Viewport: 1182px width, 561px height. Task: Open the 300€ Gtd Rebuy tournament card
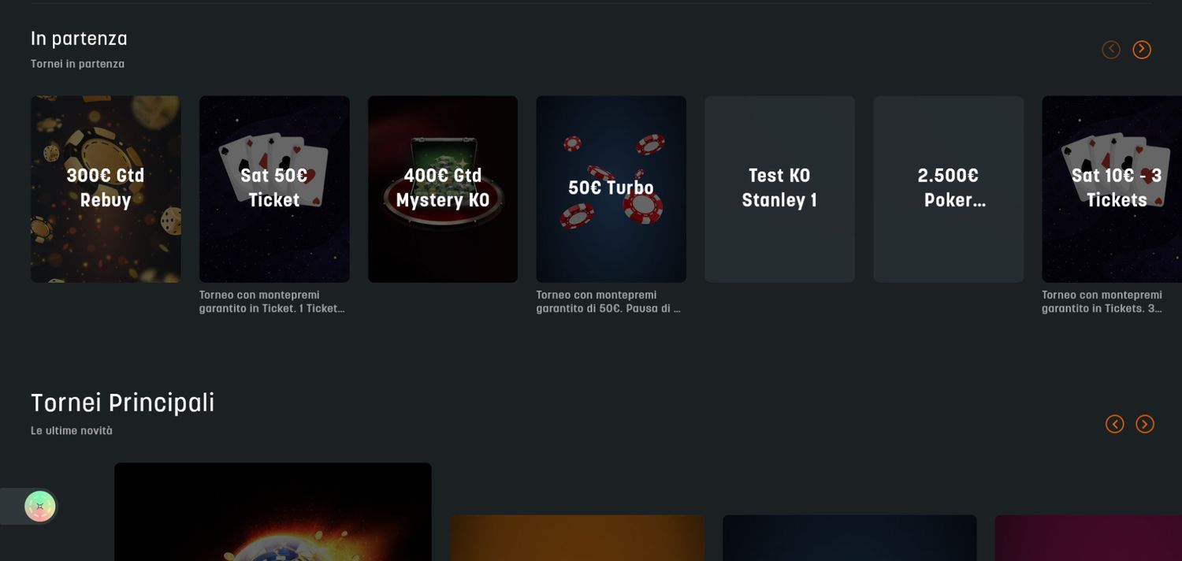point(106,189)
